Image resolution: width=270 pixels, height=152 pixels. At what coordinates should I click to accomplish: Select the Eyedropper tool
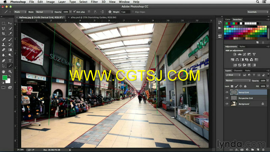(x=10, y=34)
